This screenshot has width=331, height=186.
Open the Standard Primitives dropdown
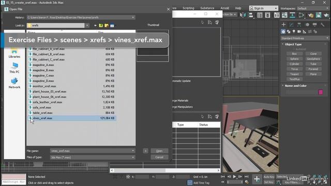[305, 38]
